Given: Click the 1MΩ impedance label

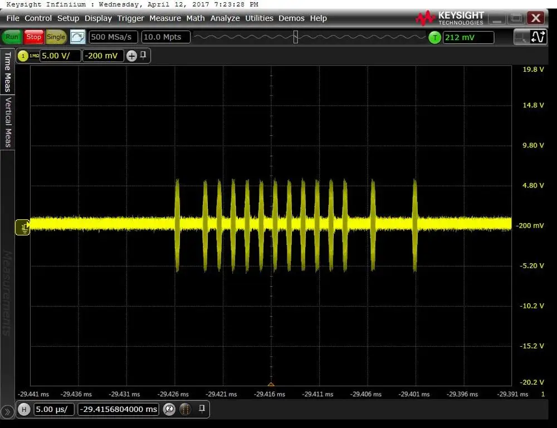Looking at the screenshot, I should tap(34, 56).
